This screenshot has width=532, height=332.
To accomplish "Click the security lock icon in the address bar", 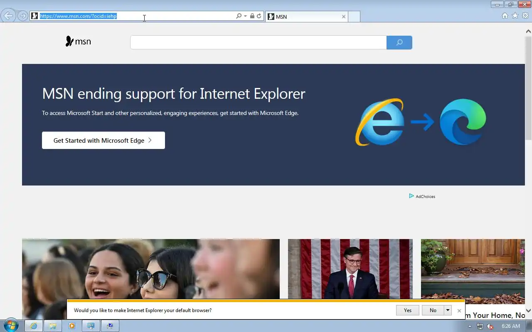I will 252,16.
